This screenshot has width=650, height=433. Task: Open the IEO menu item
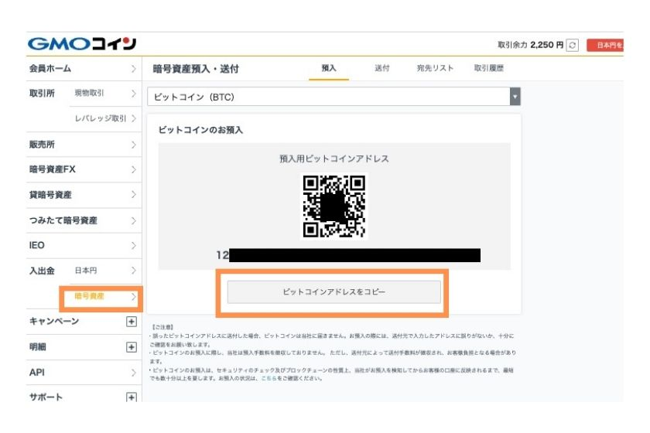point(84,245)
